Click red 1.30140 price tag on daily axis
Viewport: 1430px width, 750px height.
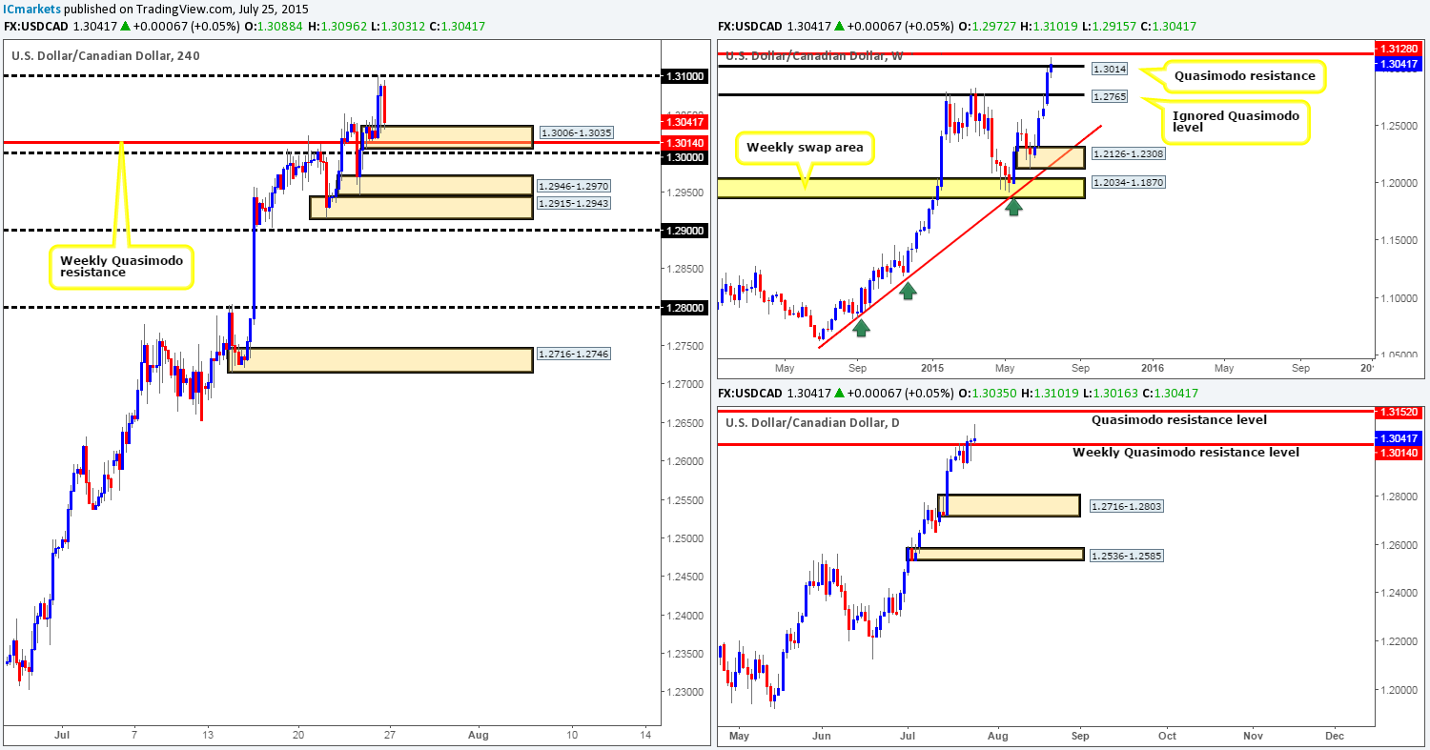1398,455
